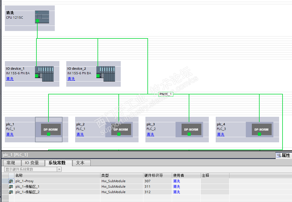Click hardware identifier value 312
Screen dimensions: 292x202
tap(147, 192)
